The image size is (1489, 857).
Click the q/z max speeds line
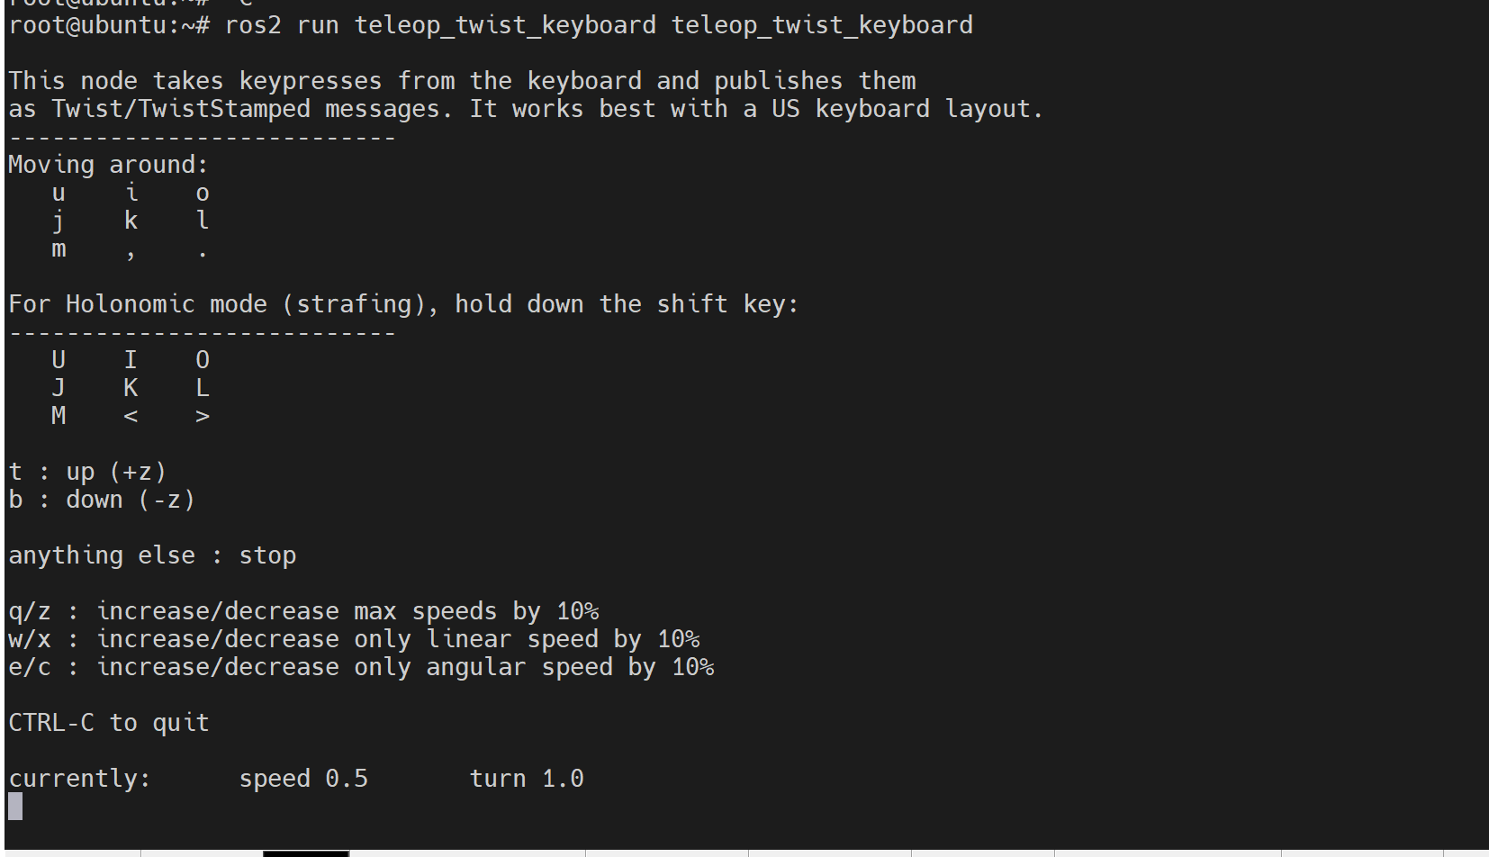303,611
